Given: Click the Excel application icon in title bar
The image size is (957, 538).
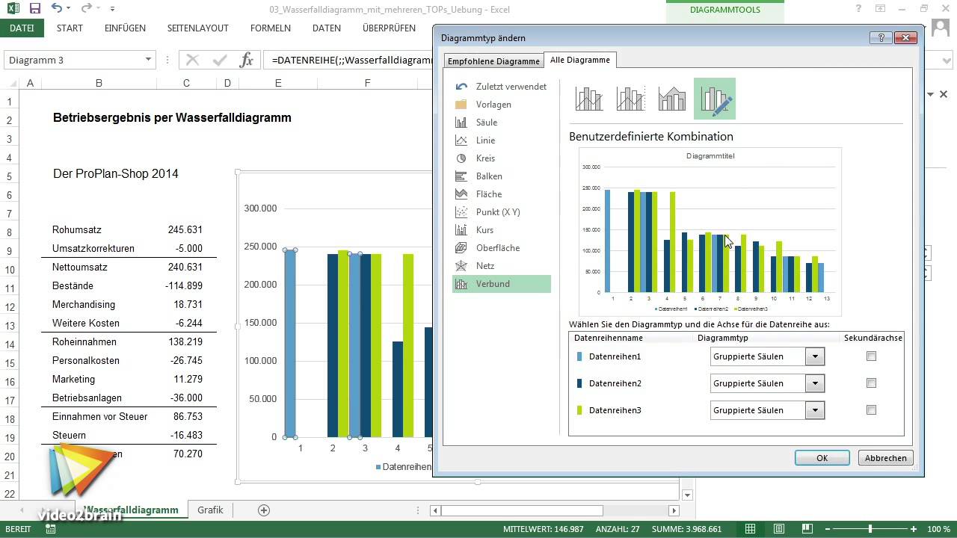Looking at the screenshot, I should coord(13,9).
